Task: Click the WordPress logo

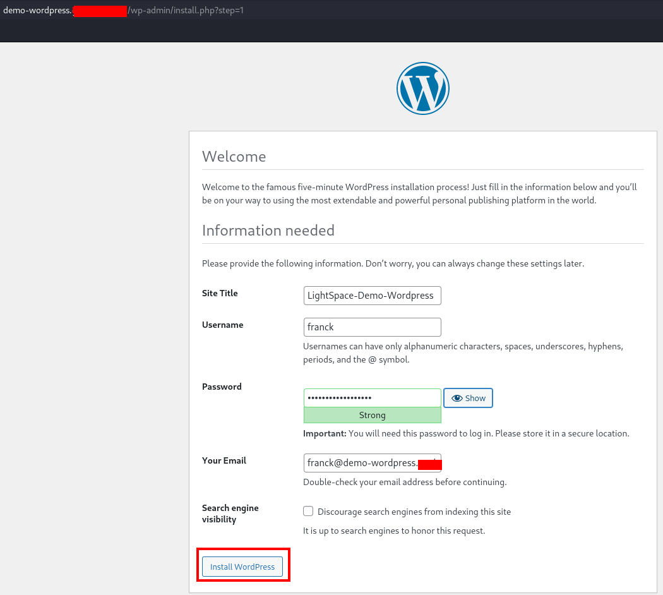Action: 423,88
